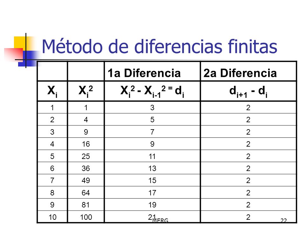Select the cell with value 49
This screenshot has height=228, width=305.
(86, 180)
